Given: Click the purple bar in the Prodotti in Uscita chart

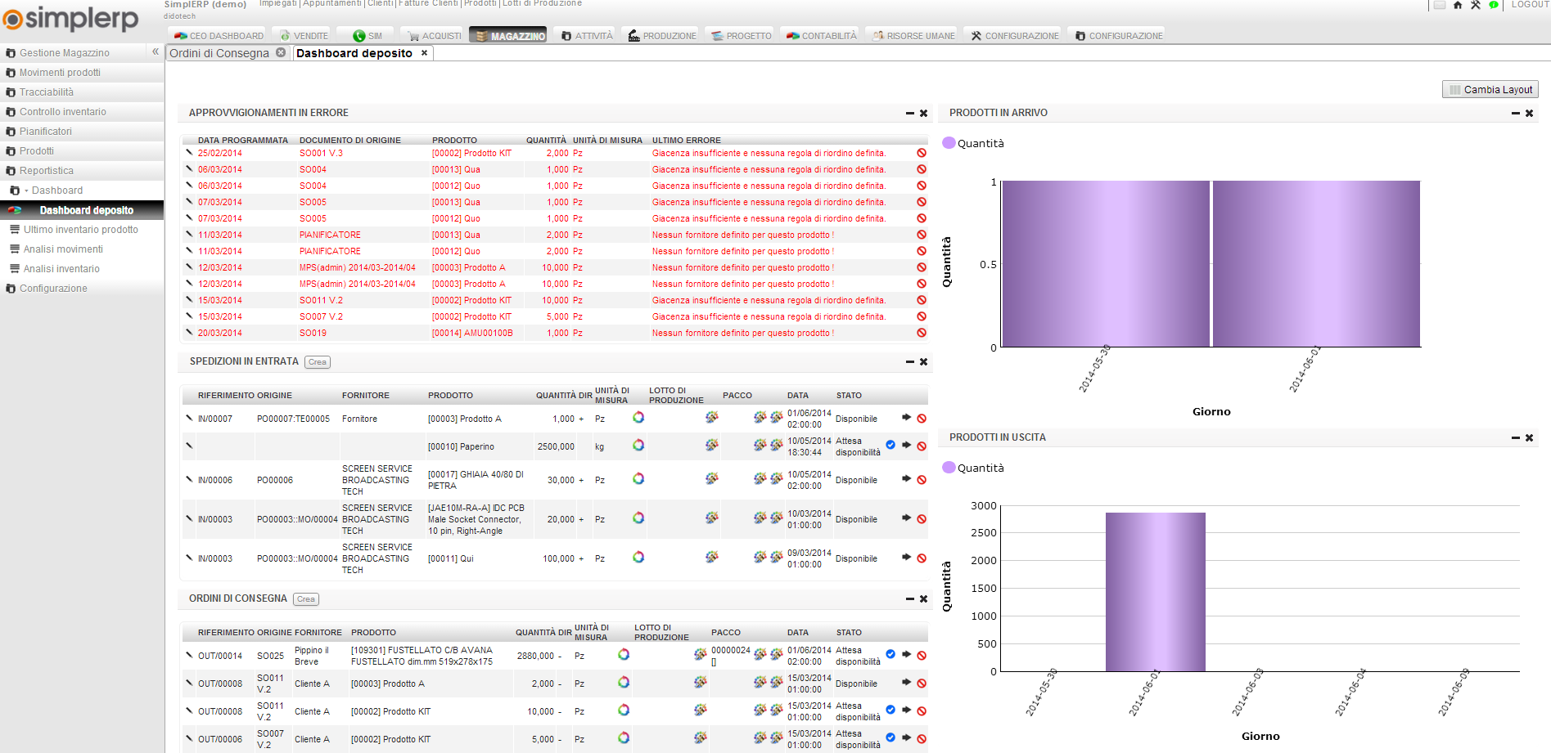Looking at the screenshot, I should tap(1156, 592).
